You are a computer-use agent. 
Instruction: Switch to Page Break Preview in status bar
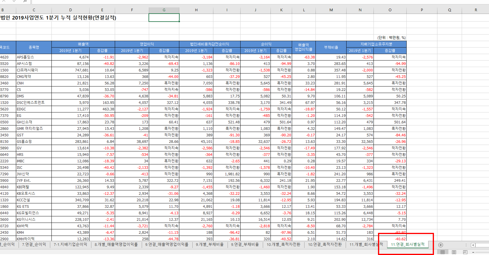465,252
